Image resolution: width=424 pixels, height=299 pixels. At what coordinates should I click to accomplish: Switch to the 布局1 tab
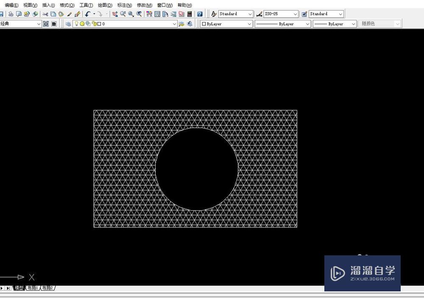coord(32,288)
